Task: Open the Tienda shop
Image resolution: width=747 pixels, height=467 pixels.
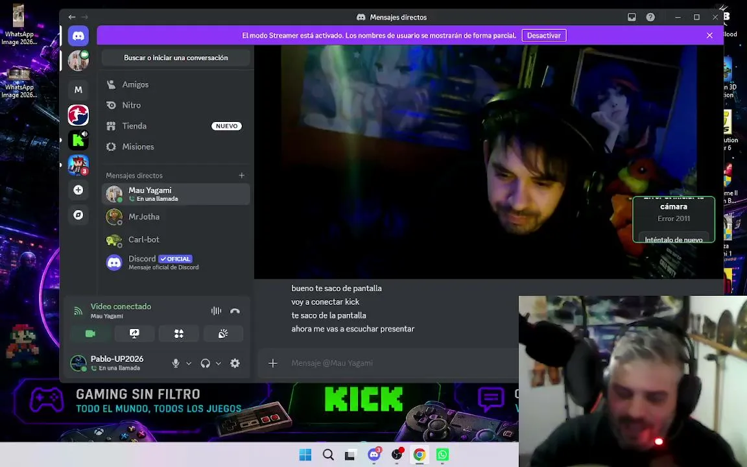Action: point(176,126)
